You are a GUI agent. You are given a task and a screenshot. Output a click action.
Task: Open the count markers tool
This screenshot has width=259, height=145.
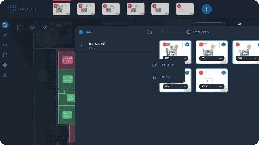coord(5,75)
